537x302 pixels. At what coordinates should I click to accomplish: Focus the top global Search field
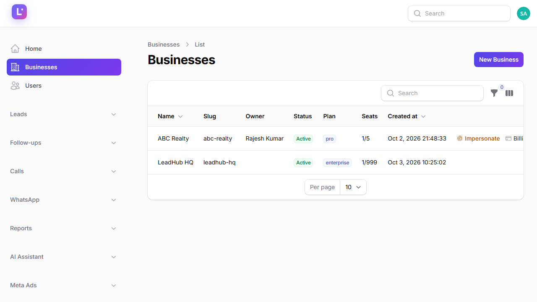459,13
